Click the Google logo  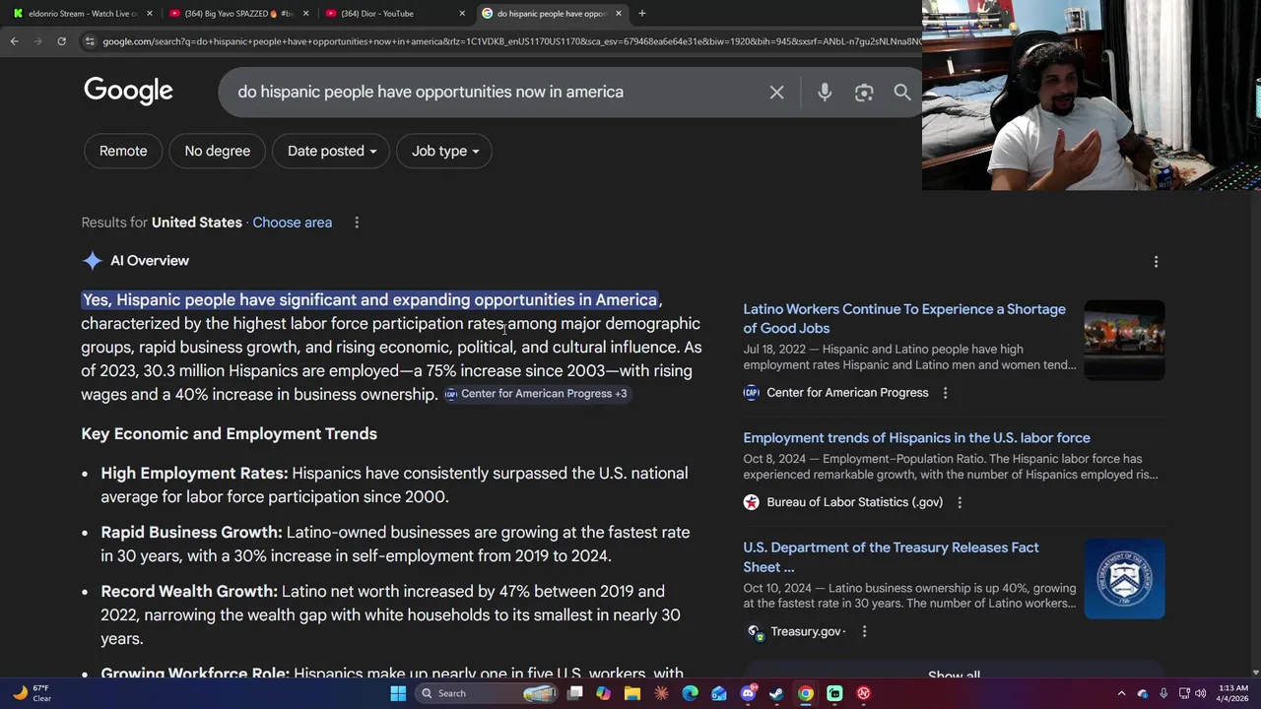(128, 91)
